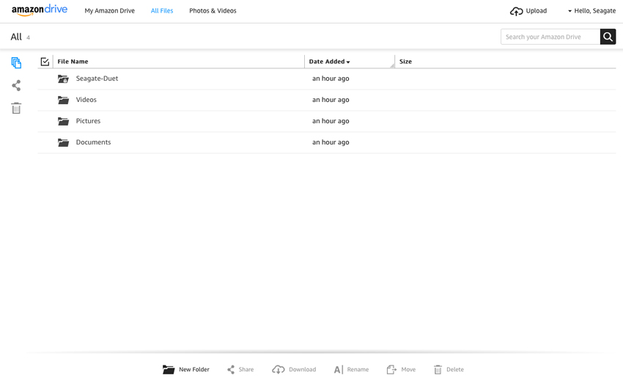
Task: Click the New Folder icon
Action: click(x=169, y=370)
